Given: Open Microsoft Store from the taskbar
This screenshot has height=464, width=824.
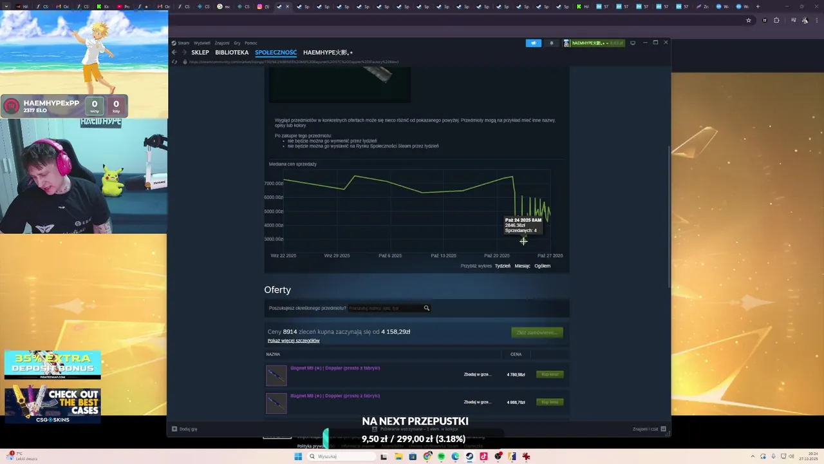Looking at the screenshot, I should [x=413, y=456].
